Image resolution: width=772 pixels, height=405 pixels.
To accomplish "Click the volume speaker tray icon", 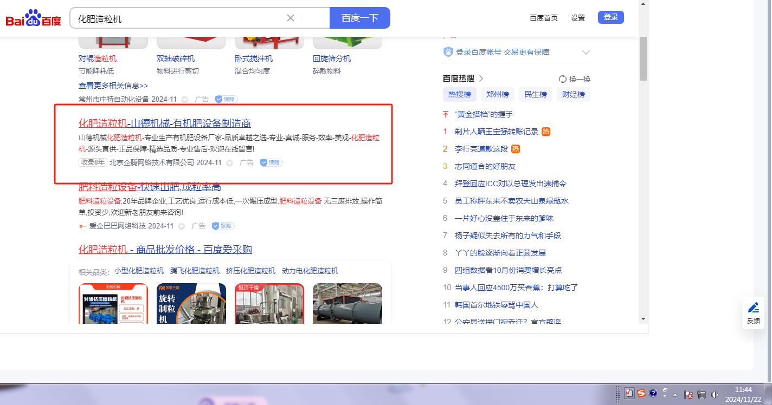I will [715, 394].
